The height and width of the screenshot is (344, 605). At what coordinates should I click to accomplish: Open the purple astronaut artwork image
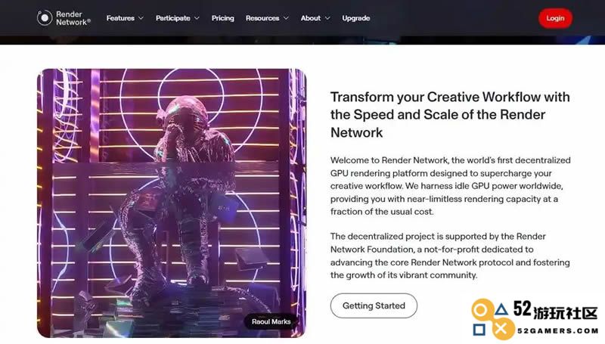point(172,203)
